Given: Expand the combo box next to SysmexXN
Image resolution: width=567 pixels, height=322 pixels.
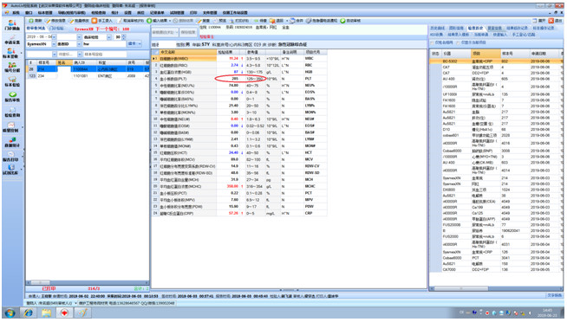Looking at the screenshot, I should (79, 44).
